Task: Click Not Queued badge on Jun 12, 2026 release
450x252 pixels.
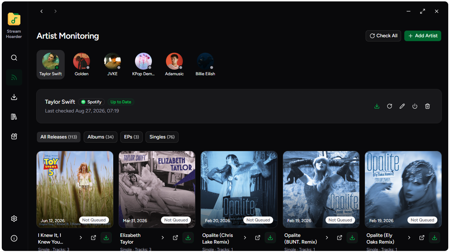Action: click(94, 220)
